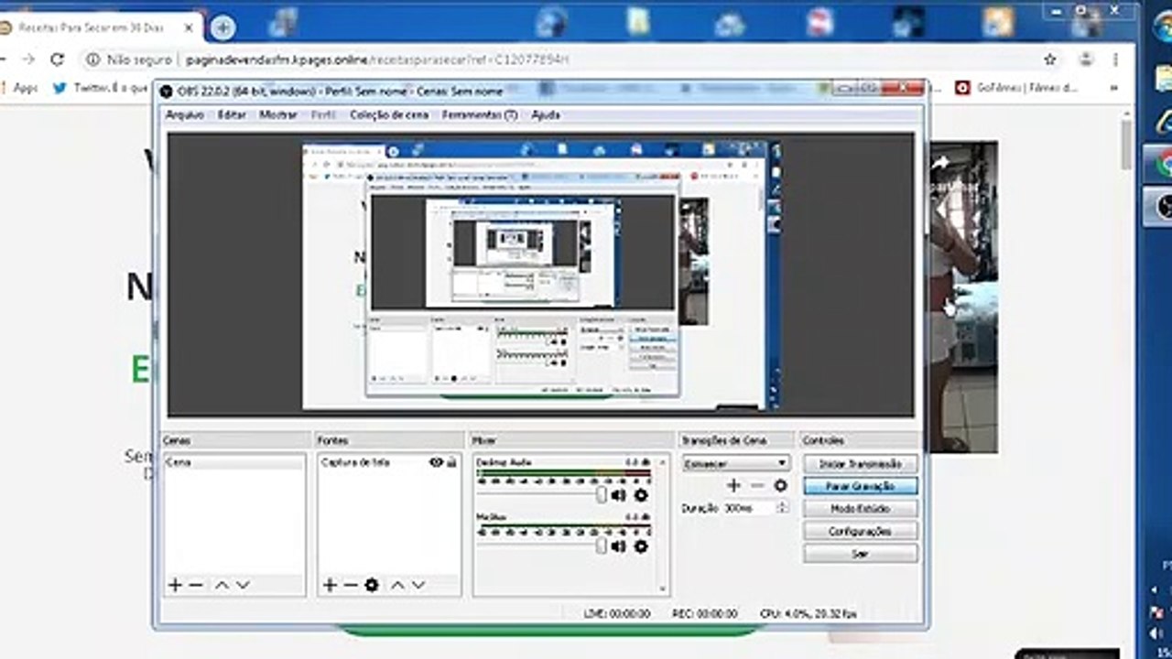The image size is (1172, 659).
Task: Add a scene transition with the plus icon
Action: tap(733, 486)
